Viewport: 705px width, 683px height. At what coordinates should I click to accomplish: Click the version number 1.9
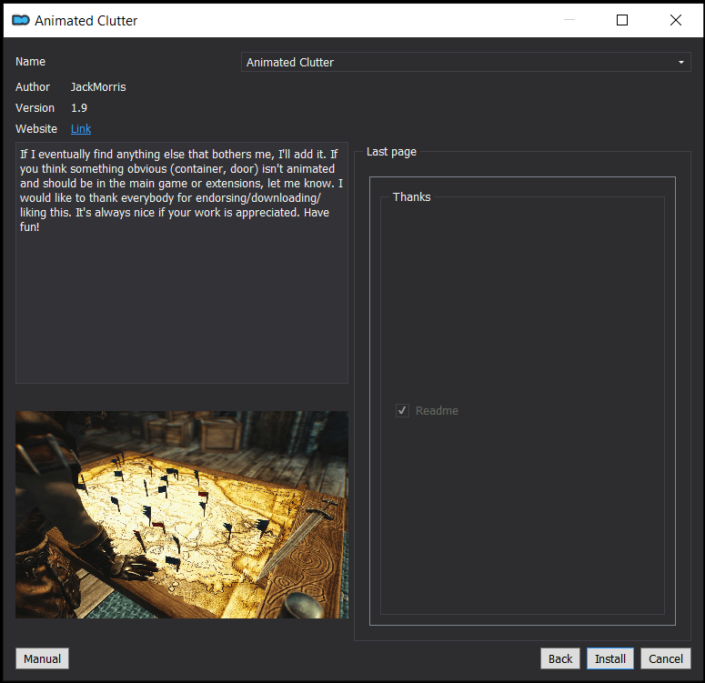click(79, 108)
